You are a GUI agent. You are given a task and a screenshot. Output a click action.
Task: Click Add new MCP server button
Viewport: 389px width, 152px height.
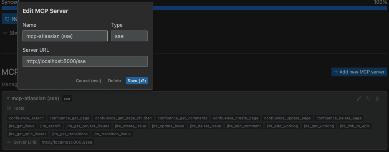[x=359, y=72]
